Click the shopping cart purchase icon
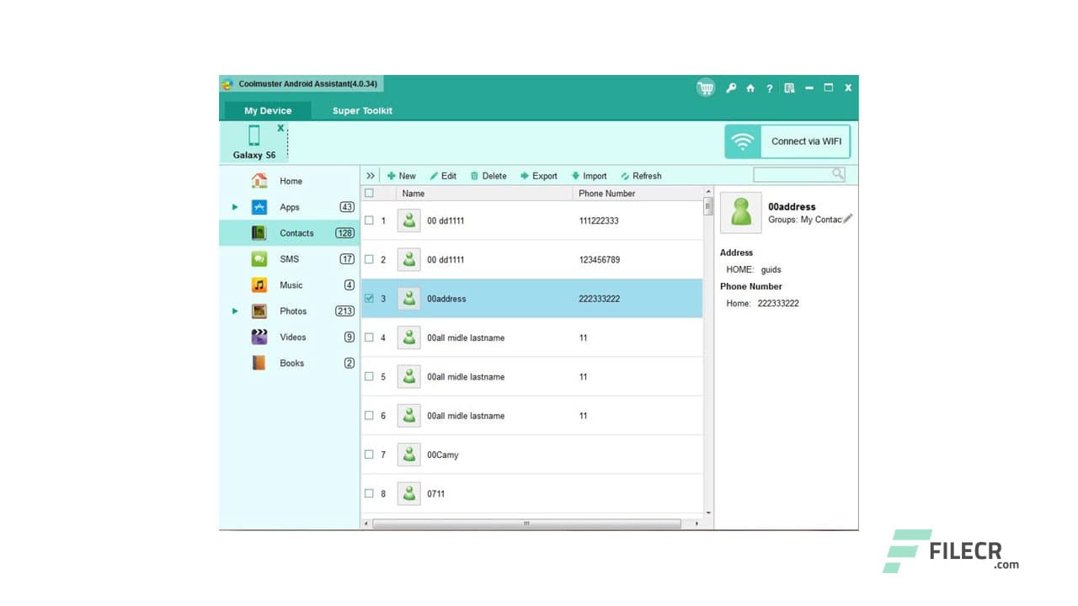This screenshot has width=1078, height=606. [705, 88]
